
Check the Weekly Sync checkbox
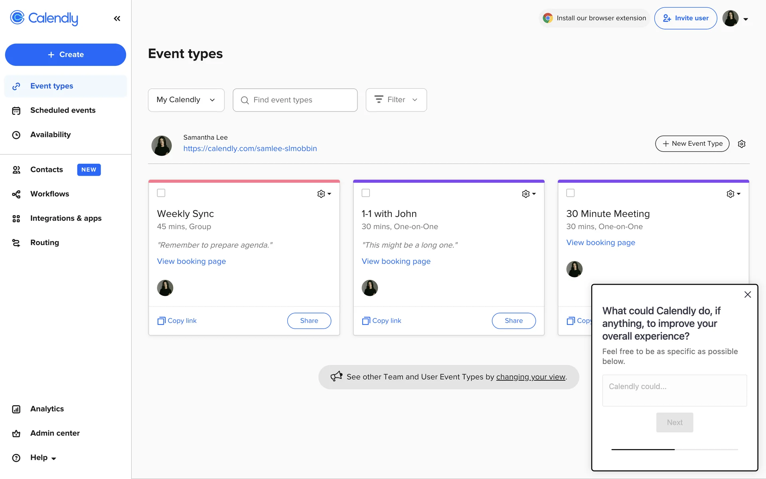[x=161, y=193]
